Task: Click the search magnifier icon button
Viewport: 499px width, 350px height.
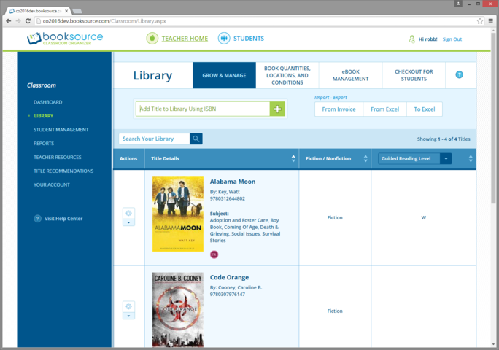Action: (196, 139)
